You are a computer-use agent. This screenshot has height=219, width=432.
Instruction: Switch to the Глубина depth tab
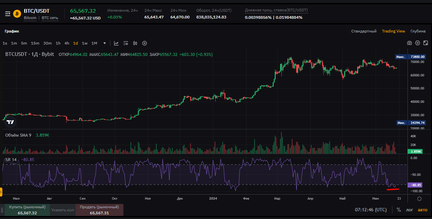418,31
